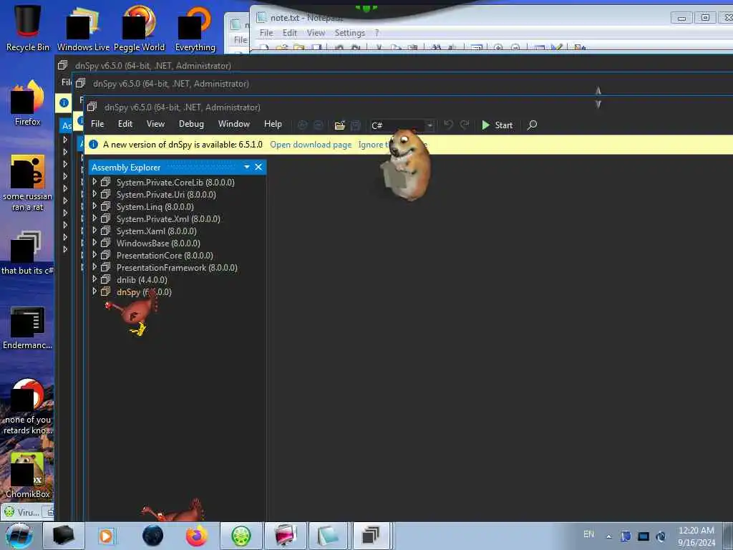Select PresentationCore (8.0.0.0) row

(x=165, y=255)
